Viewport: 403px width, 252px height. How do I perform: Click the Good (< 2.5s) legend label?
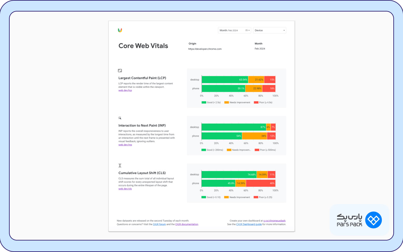pos(214,102)
